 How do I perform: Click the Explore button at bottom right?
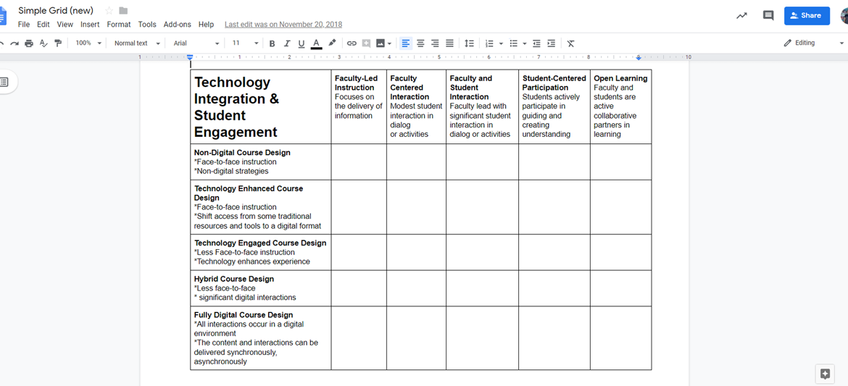point(825,374)
